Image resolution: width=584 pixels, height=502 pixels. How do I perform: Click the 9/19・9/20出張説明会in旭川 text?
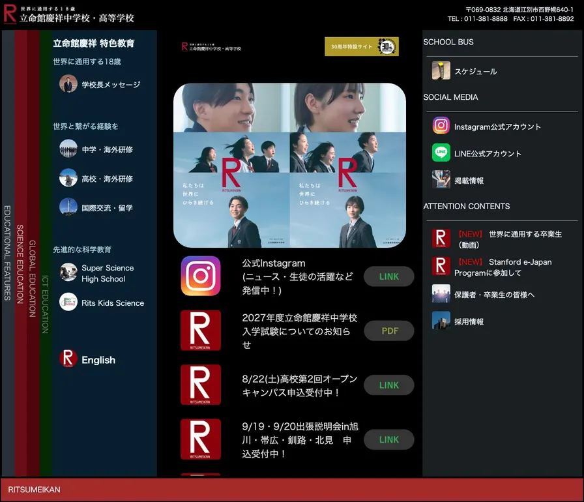click(300, 440)
